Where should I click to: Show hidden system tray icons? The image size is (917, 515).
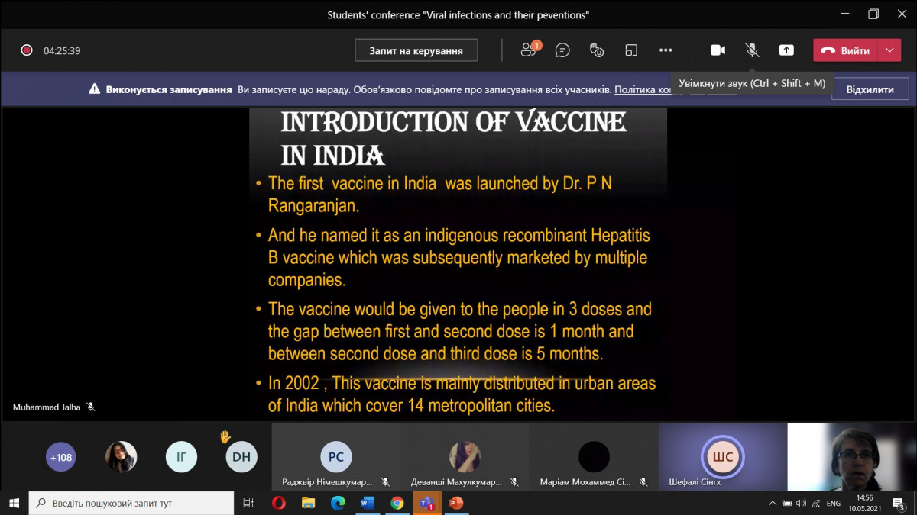point(773,504)
